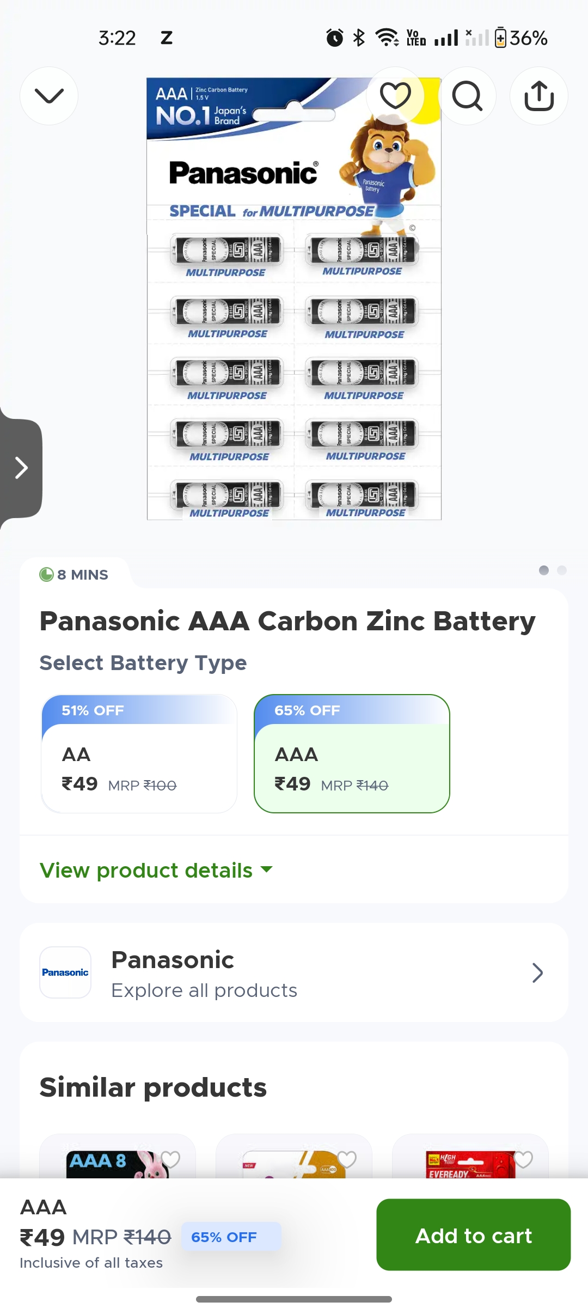Wishlist the AAA 8 similar product
This screenshot has width=588, height=1314.
click(170, 1159)
